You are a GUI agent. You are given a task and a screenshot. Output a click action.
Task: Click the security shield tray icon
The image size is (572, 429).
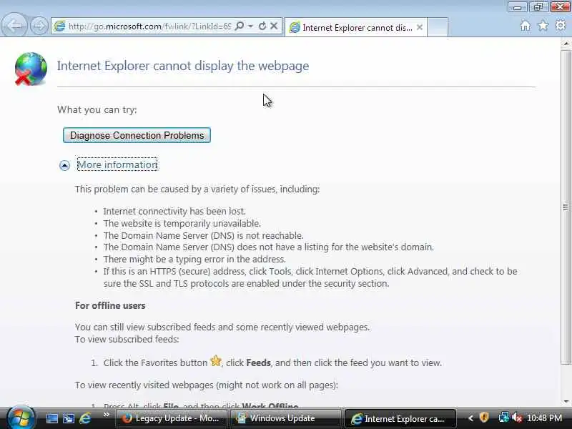click(x=484, y=418)
